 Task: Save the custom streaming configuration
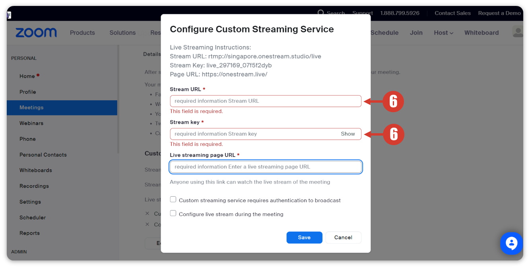pyautogui.click(x=304, y=237)
